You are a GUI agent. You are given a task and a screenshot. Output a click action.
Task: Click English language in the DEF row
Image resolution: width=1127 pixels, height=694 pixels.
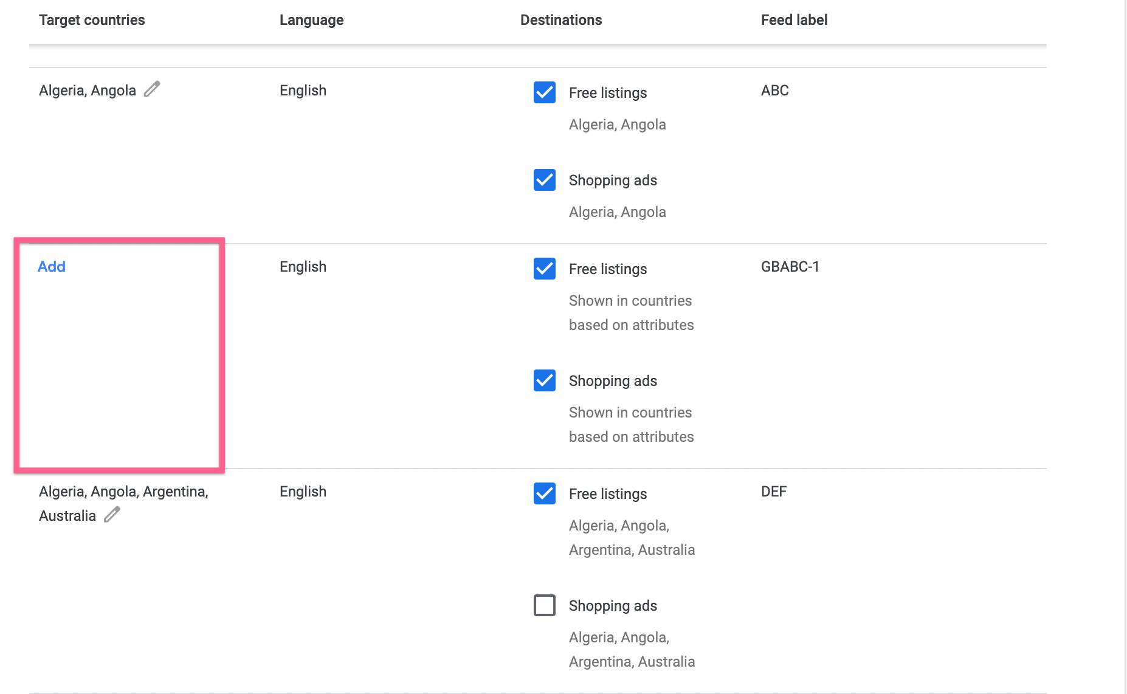click(303, 492)
